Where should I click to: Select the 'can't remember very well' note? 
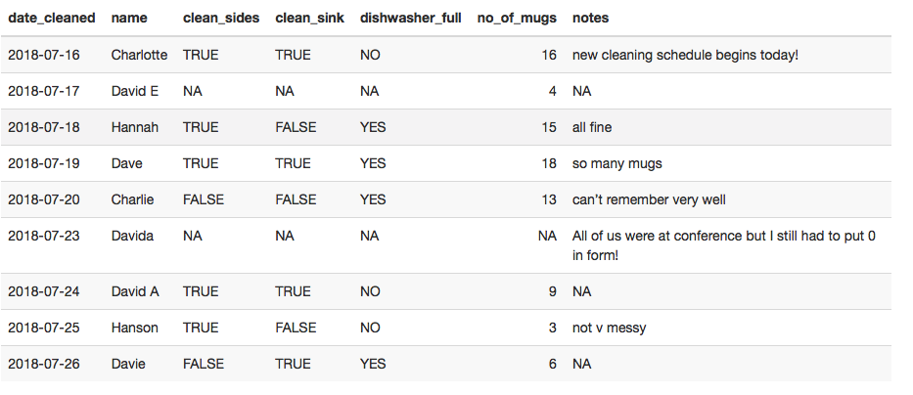point(649,199)
